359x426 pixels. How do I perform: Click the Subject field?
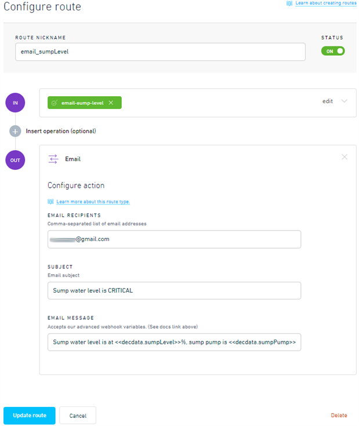coord(174,290)
